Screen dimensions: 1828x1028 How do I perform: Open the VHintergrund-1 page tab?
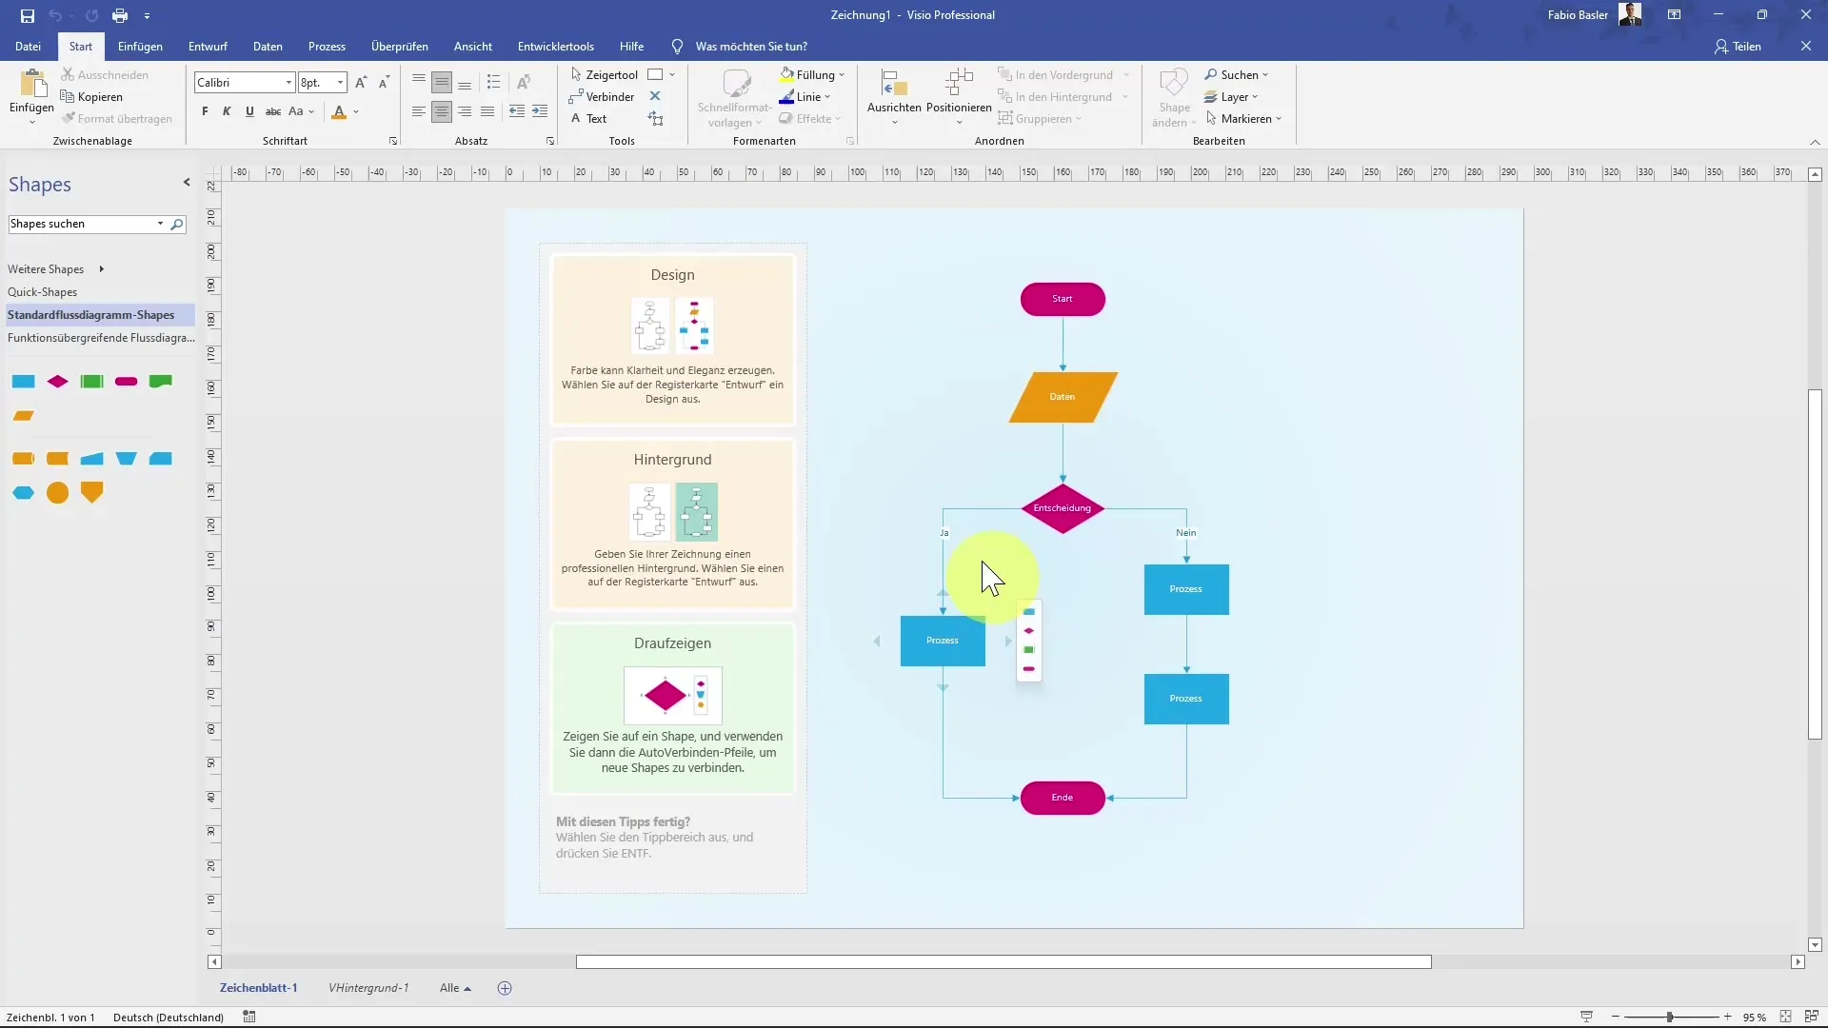coord(368,988)
